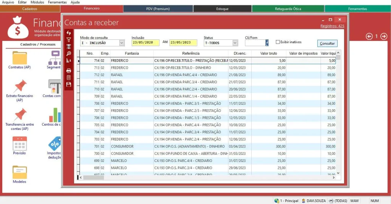Expand the Modo de consulta dropdown
The image size is (391, 204).
(122, 43)
